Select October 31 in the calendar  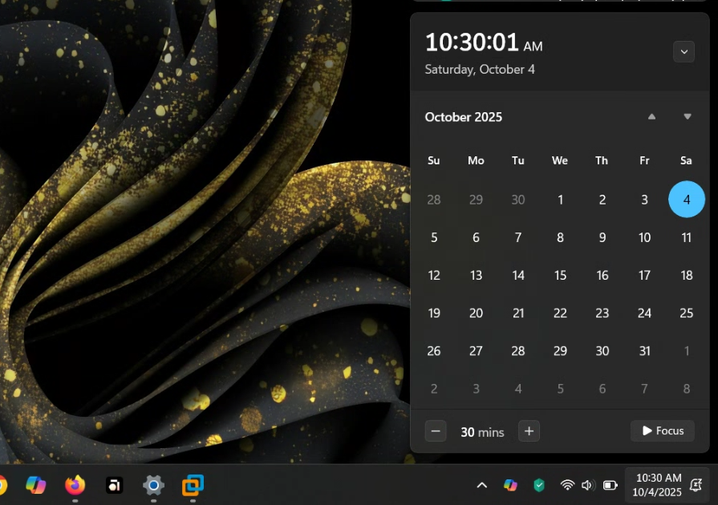[644, 350]
